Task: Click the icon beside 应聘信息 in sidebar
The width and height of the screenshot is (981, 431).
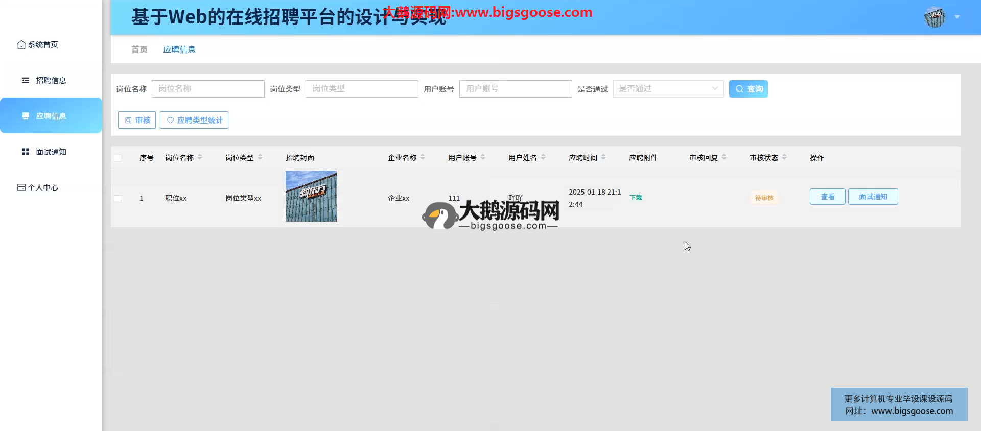Action: (x=26, y=116)
